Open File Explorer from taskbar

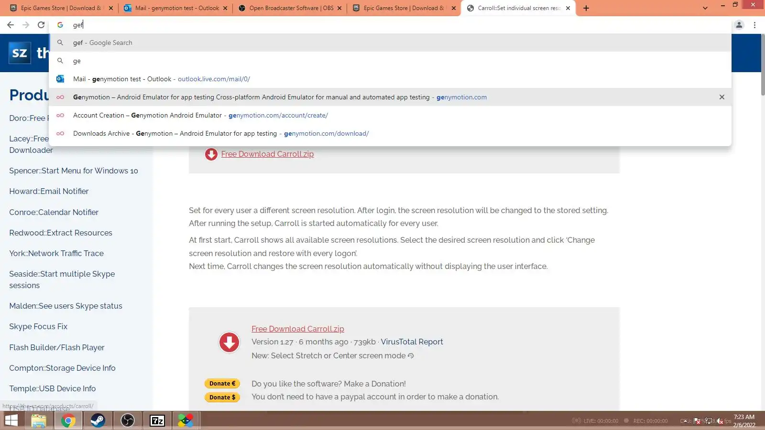click(38, 420)
